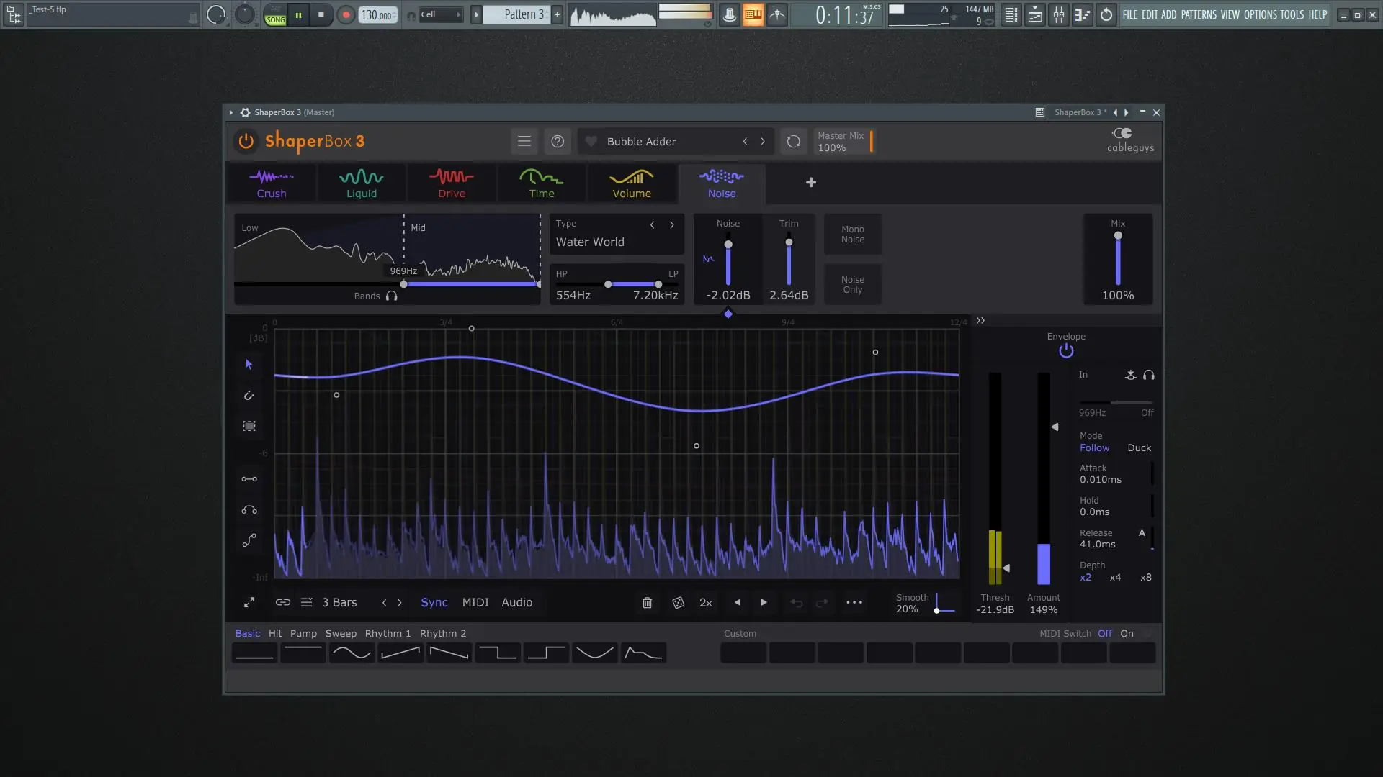The height and width of the screenshot is (777, 1383).
Task: Toggle the Noise Only button
Action: pyautogui.click(x=852, y=285)
